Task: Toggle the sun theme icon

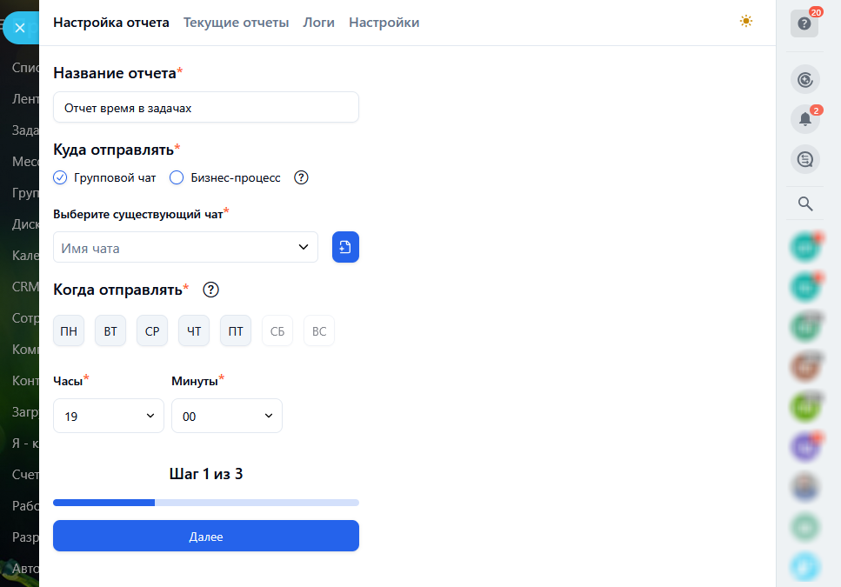Action: click(745, 22)
